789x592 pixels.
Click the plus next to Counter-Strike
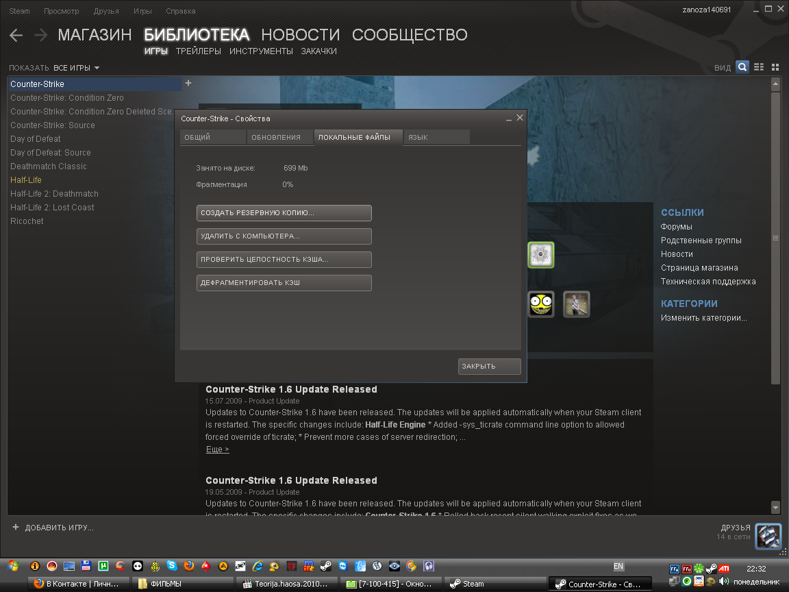point(188,83)
